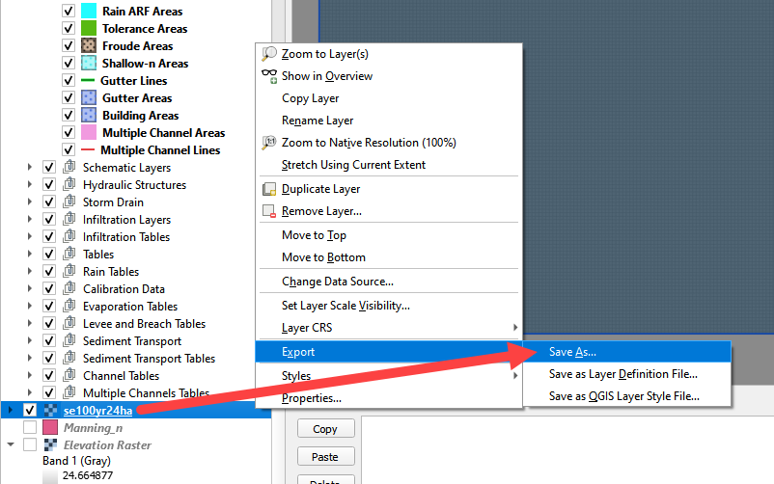The width and height of the screenshot is (774, 484).
Task: Click the Manning_n layer icon
Action: (49, 428)
